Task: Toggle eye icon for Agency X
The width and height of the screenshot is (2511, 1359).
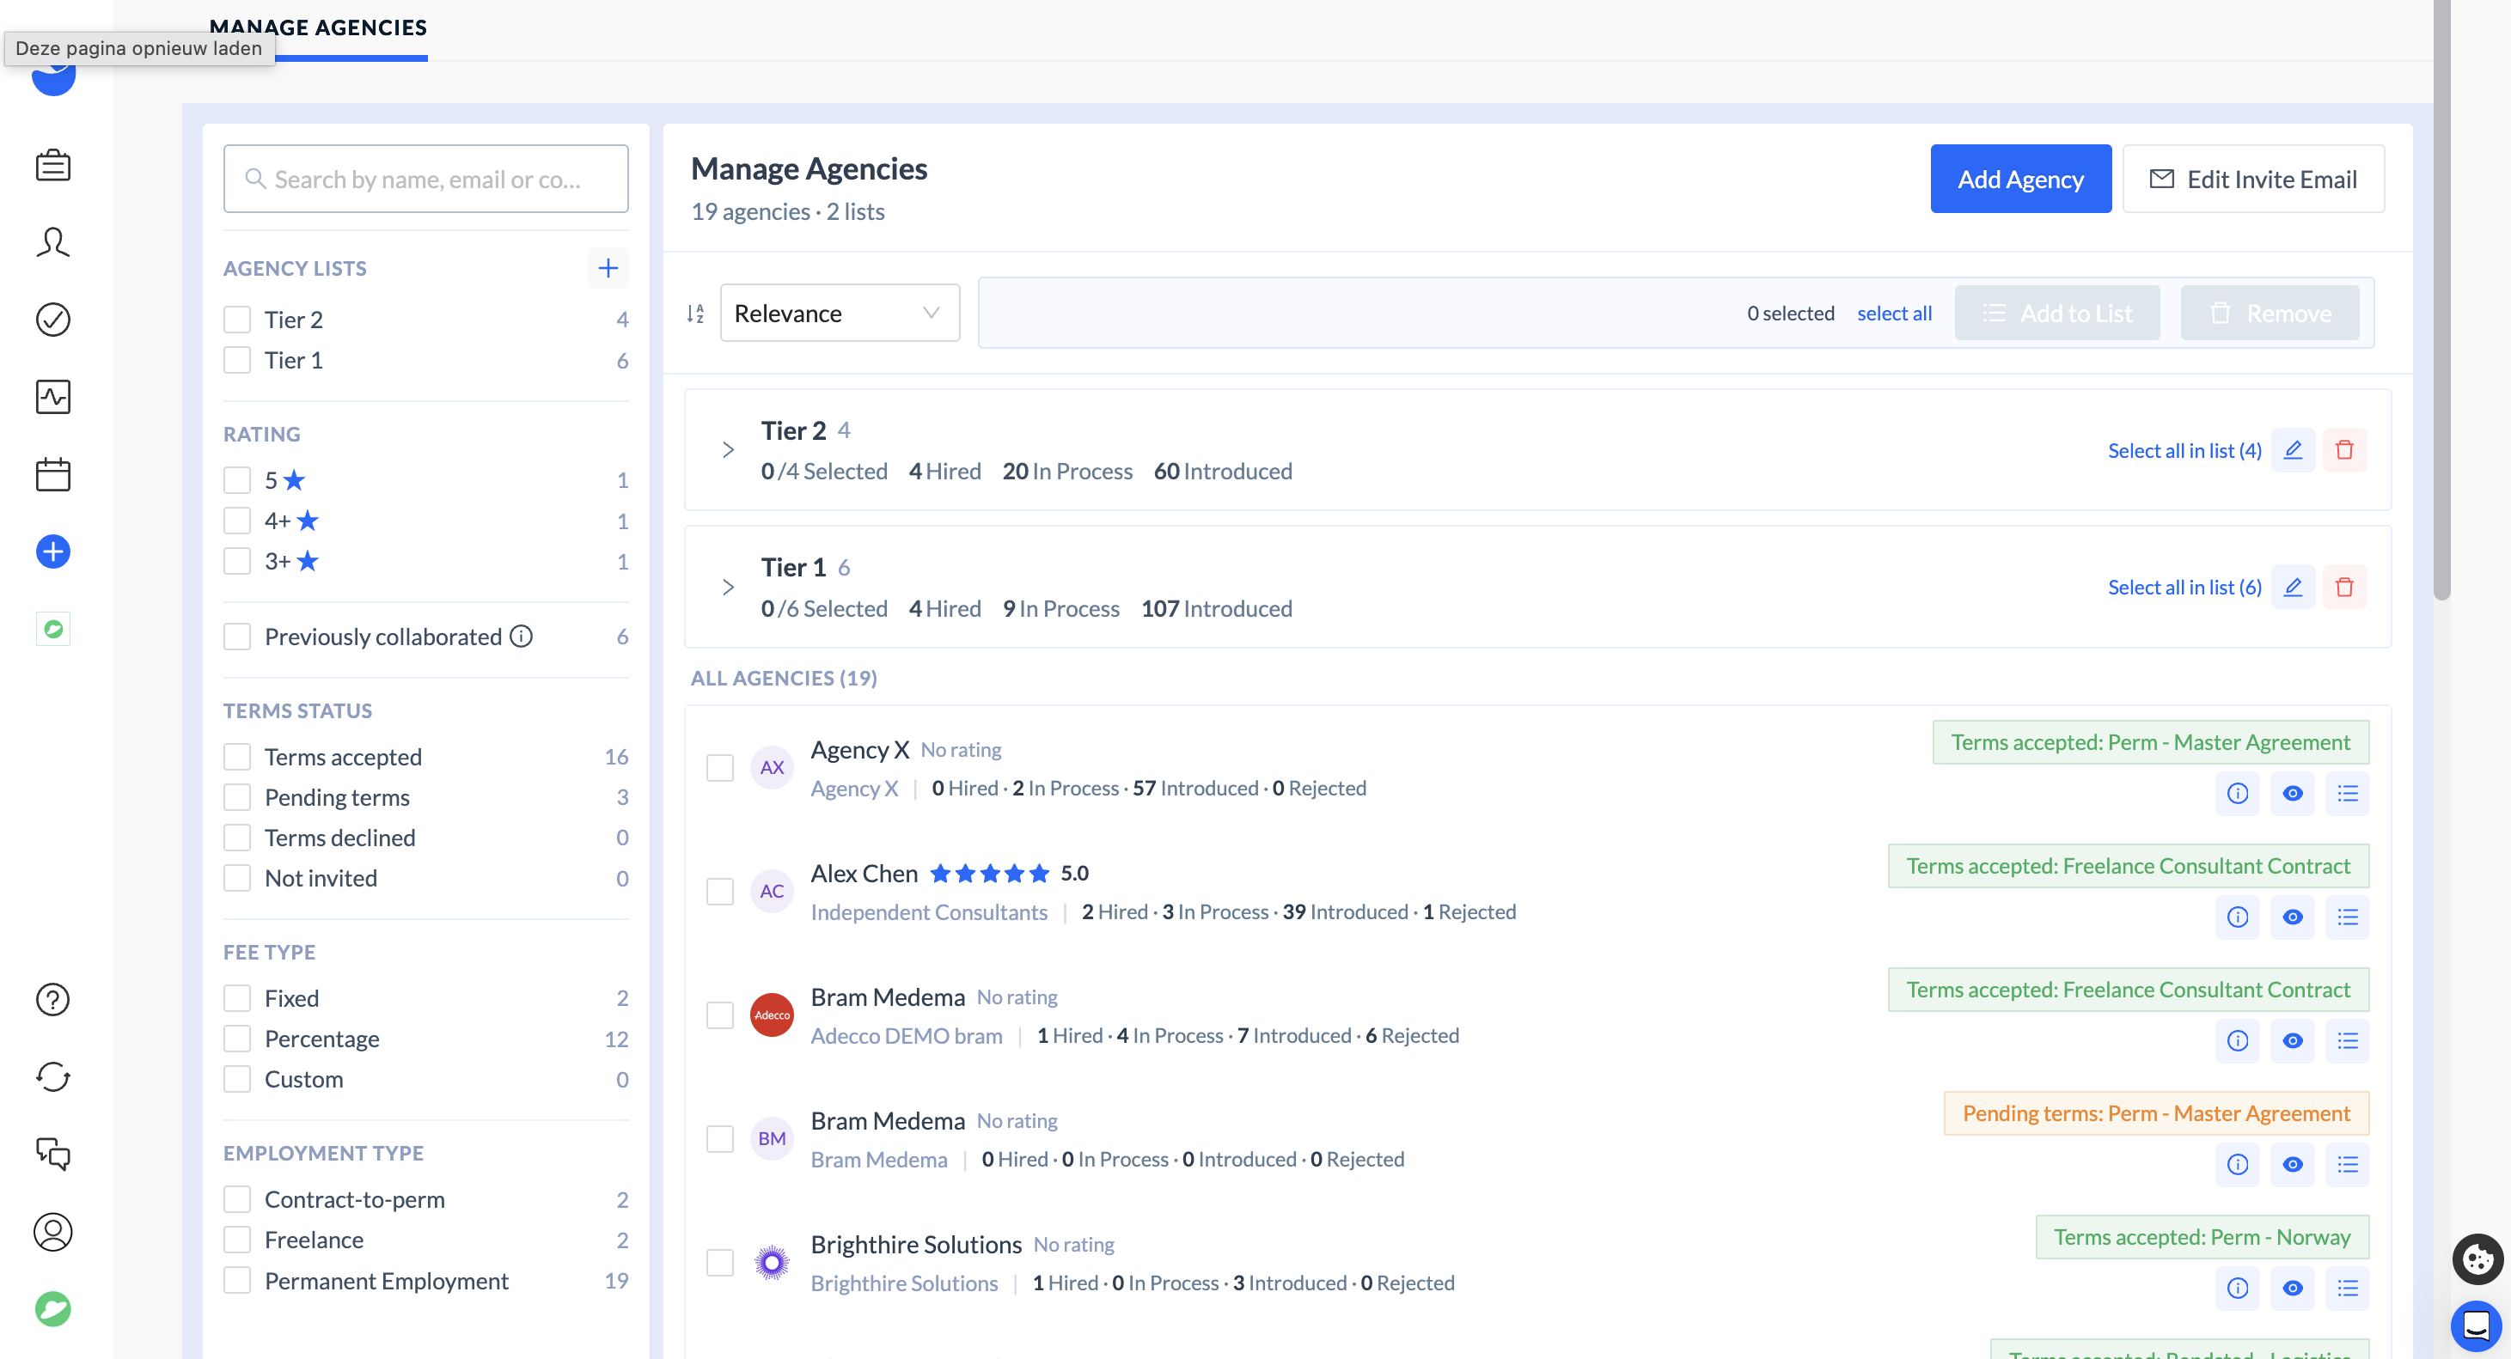Action: point(2293,793)
